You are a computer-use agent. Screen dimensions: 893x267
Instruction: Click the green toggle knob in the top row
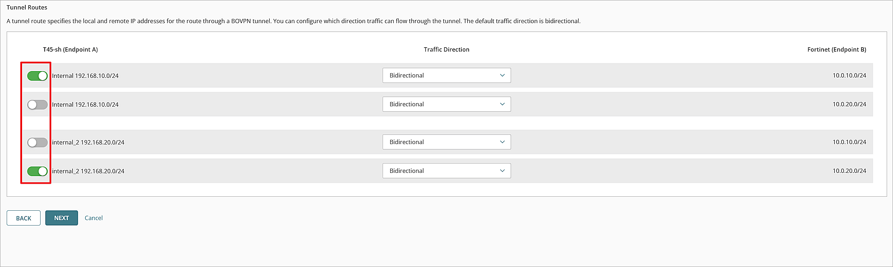(42, 76)
